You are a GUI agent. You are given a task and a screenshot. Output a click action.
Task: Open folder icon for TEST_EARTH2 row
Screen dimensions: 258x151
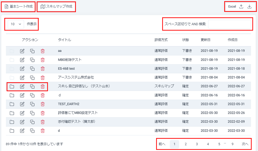point(12,104)
